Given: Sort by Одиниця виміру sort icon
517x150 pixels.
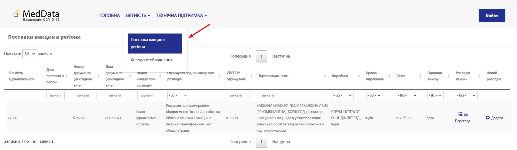Looking at the screenshot, I should click(449, 76).
